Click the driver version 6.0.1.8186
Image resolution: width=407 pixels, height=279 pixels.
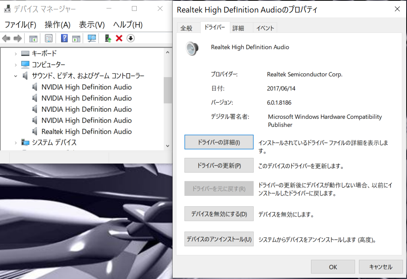click(279, 102)
